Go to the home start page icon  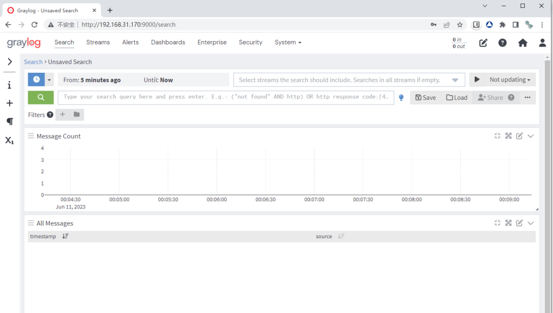(x=523, y=43)
